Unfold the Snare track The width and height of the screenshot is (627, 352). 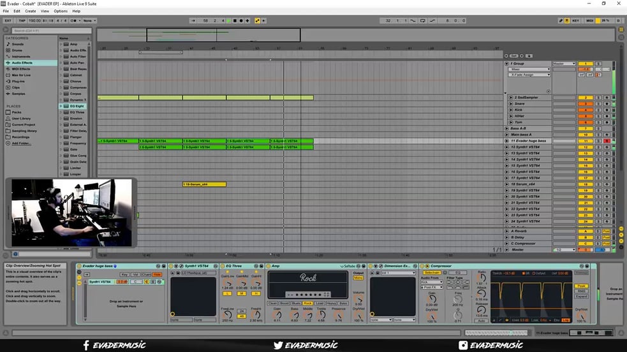pos(511,104)
